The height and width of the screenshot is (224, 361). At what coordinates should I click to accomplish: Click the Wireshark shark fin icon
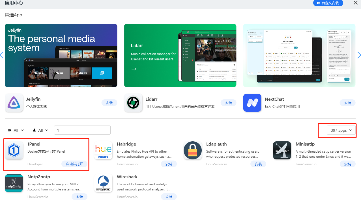(103, 183)
